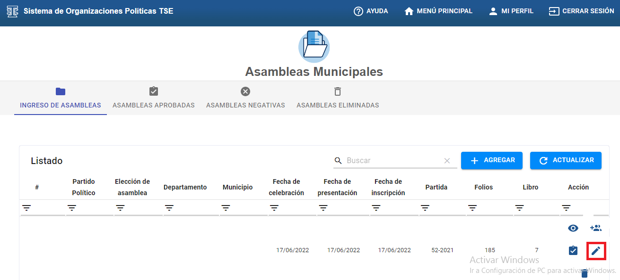
Task: Click the Elección de asamblea column header
Action: coord(132,187)
